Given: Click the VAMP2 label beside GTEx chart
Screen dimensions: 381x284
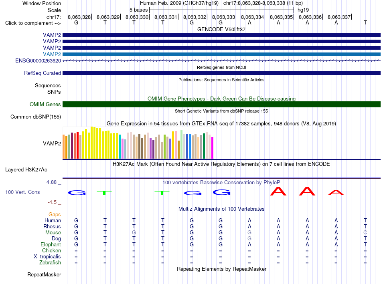Looking at the screenshot, I should click(x=52, y=143).
